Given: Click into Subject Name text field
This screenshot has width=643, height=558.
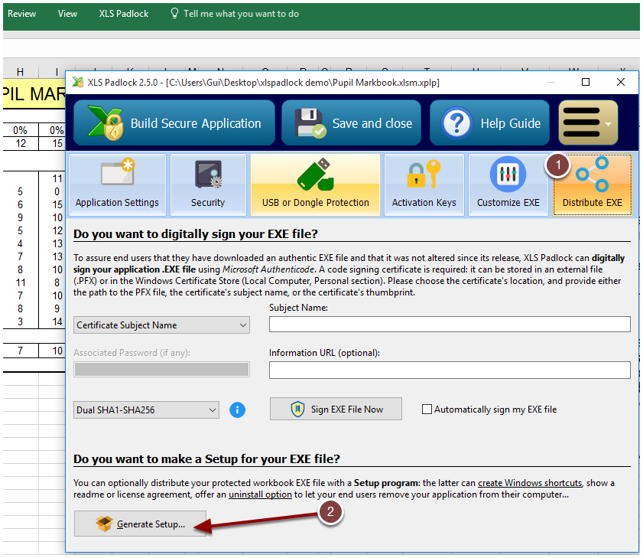Looking at the screenshot, I should (450, 325).
